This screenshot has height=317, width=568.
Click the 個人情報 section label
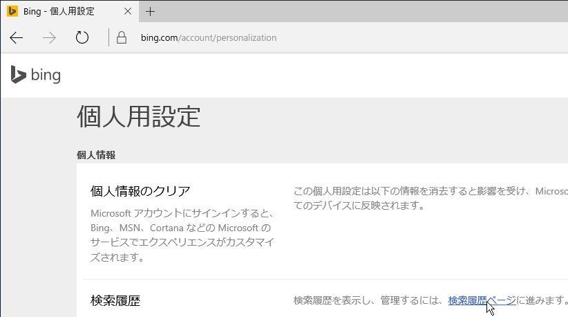pyautogui.click(x=96, y=155)
